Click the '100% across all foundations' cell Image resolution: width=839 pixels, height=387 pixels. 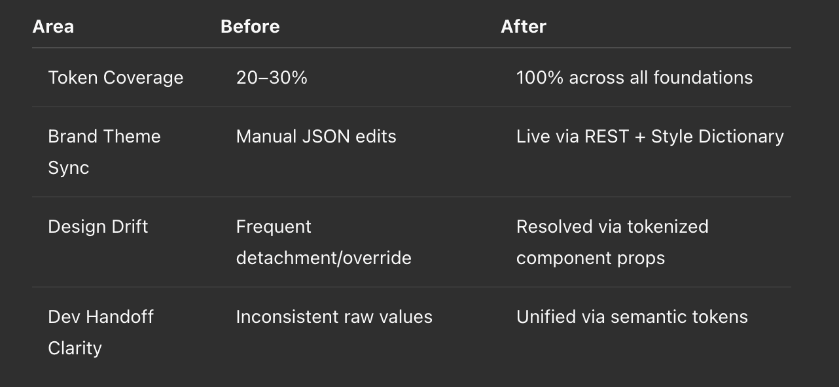634,78
